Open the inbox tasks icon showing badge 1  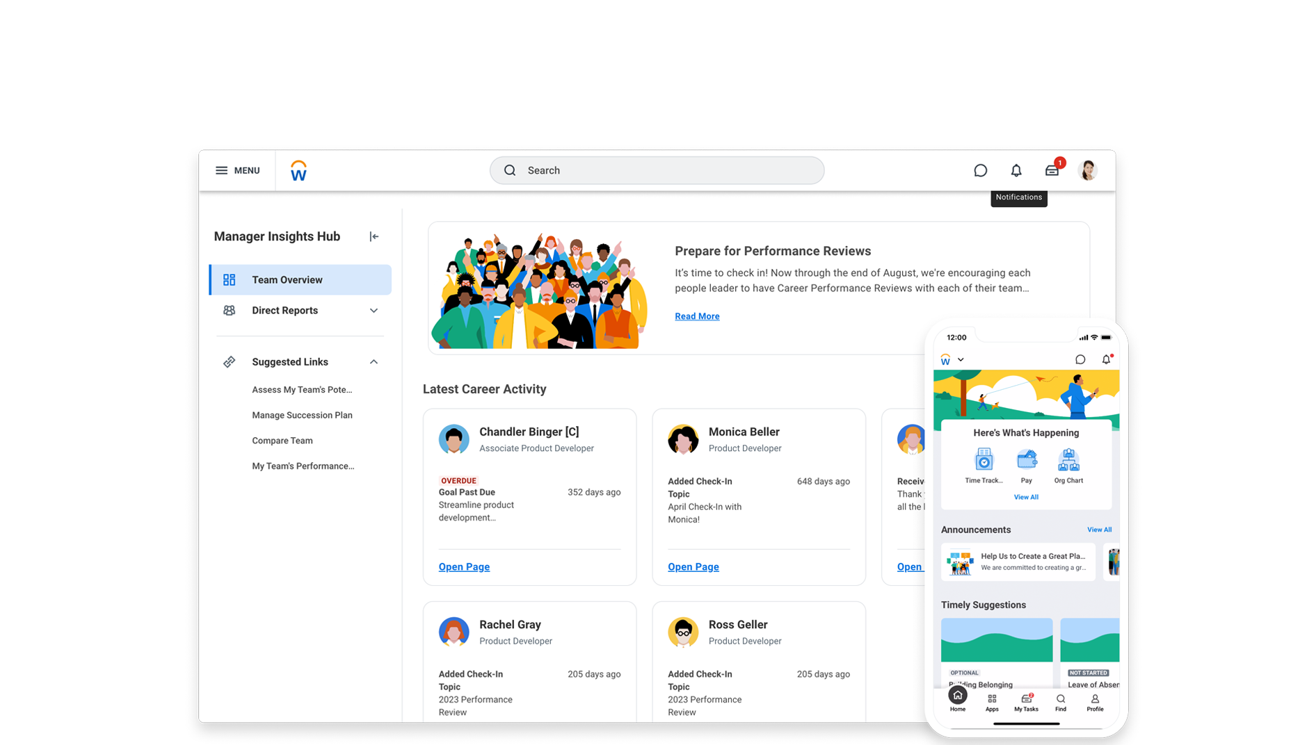click(1052, 170)
